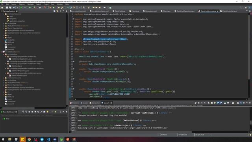Minimize the Package Explorer view
252x142 pixels.
(x=63, y=11)
